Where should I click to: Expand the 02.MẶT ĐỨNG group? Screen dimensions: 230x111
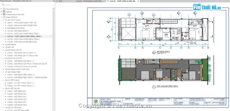[4, 45]
